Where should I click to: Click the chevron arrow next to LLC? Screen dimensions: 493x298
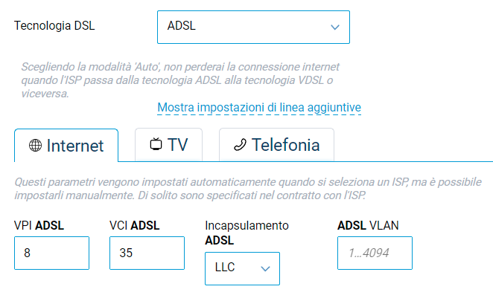tap(265, 268)
